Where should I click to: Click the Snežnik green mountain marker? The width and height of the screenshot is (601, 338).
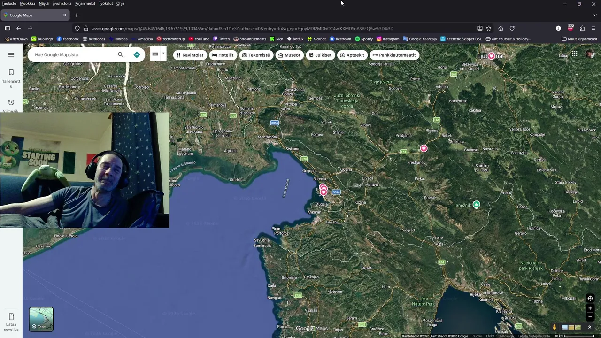point(477,204)
